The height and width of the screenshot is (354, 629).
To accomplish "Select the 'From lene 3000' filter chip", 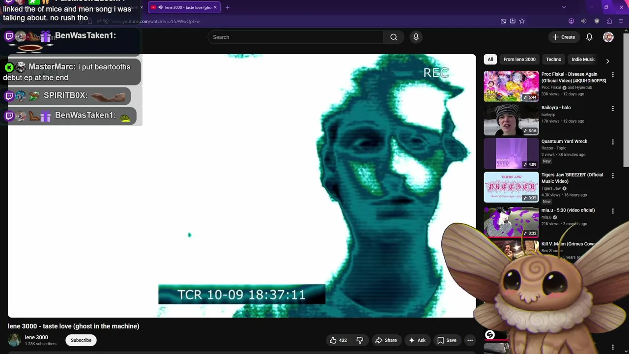I will 519,59.
